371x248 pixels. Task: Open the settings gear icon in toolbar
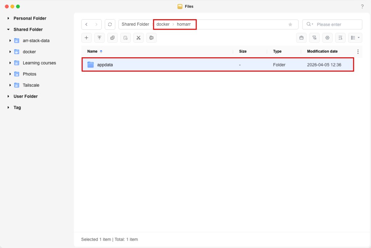tap(327, 38)
